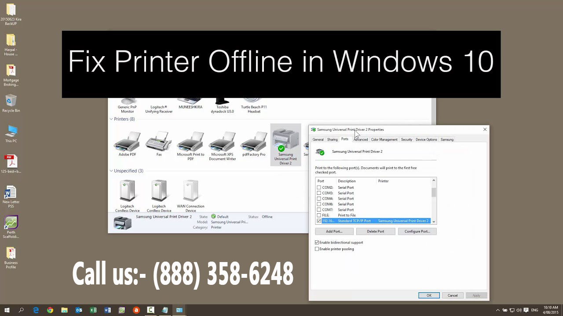
Task: Open taskbar search magnifier
Action: point(21,310)
